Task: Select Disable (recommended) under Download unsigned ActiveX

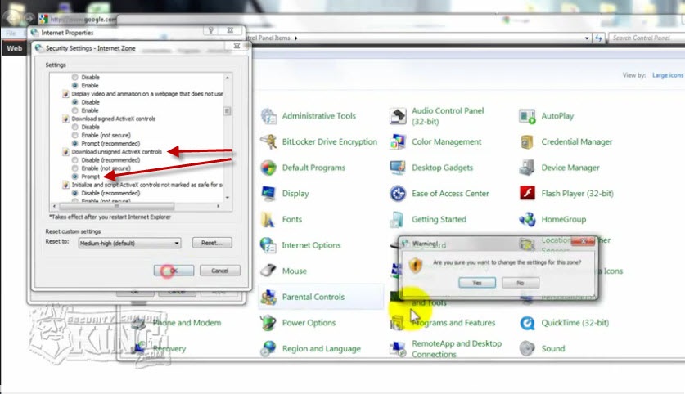Action: 75,160
